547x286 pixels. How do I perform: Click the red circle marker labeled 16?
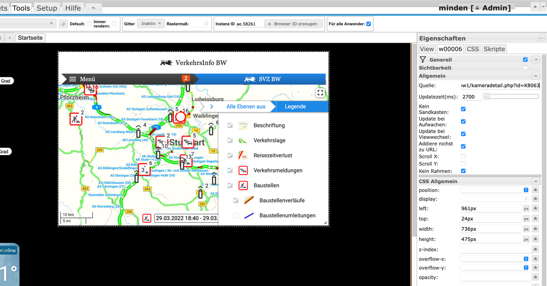pos(181,117)
